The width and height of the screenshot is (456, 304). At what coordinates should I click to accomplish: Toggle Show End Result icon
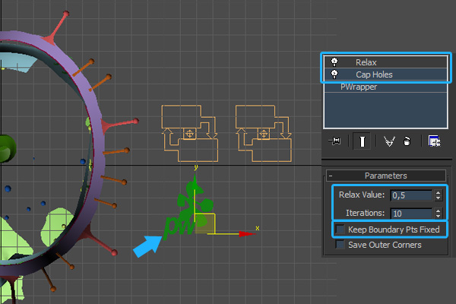[x=363, y=141]
